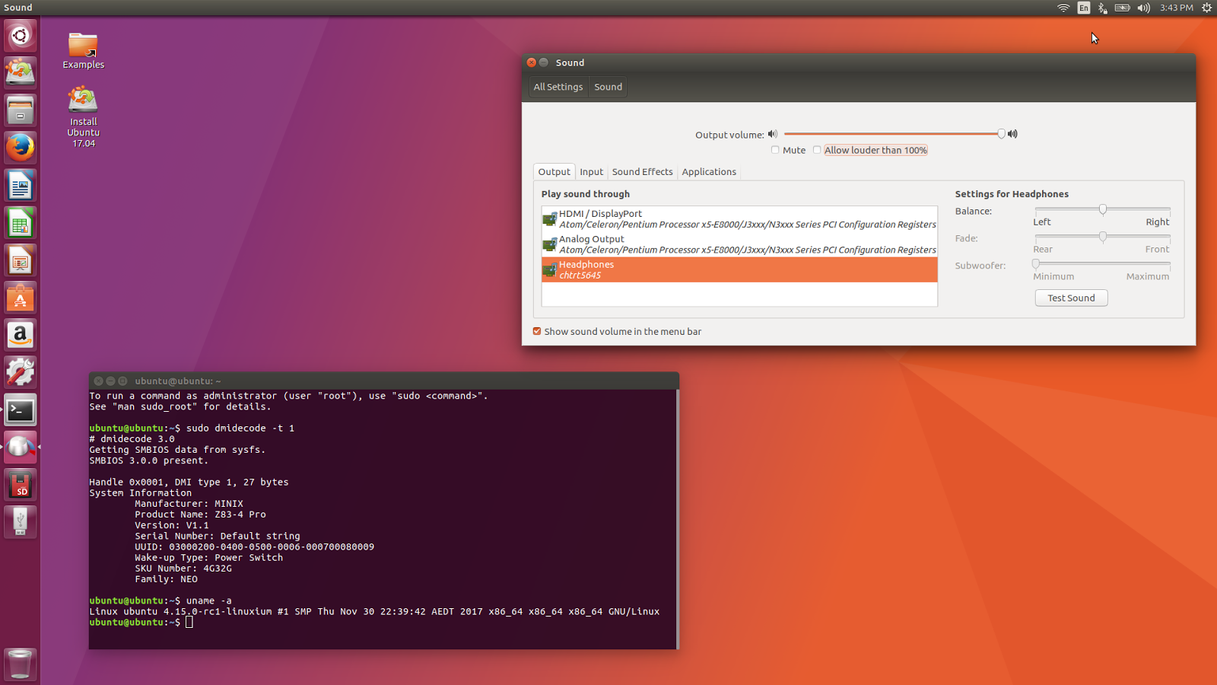Viewport: 1217px width, 685px height.
Task: Click 'Product Name: Z83-4 Pro' in terminal
Action: tap(201, 515)
